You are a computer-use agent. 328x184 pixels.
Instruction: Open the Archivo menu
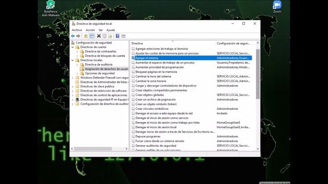point(77,30)
